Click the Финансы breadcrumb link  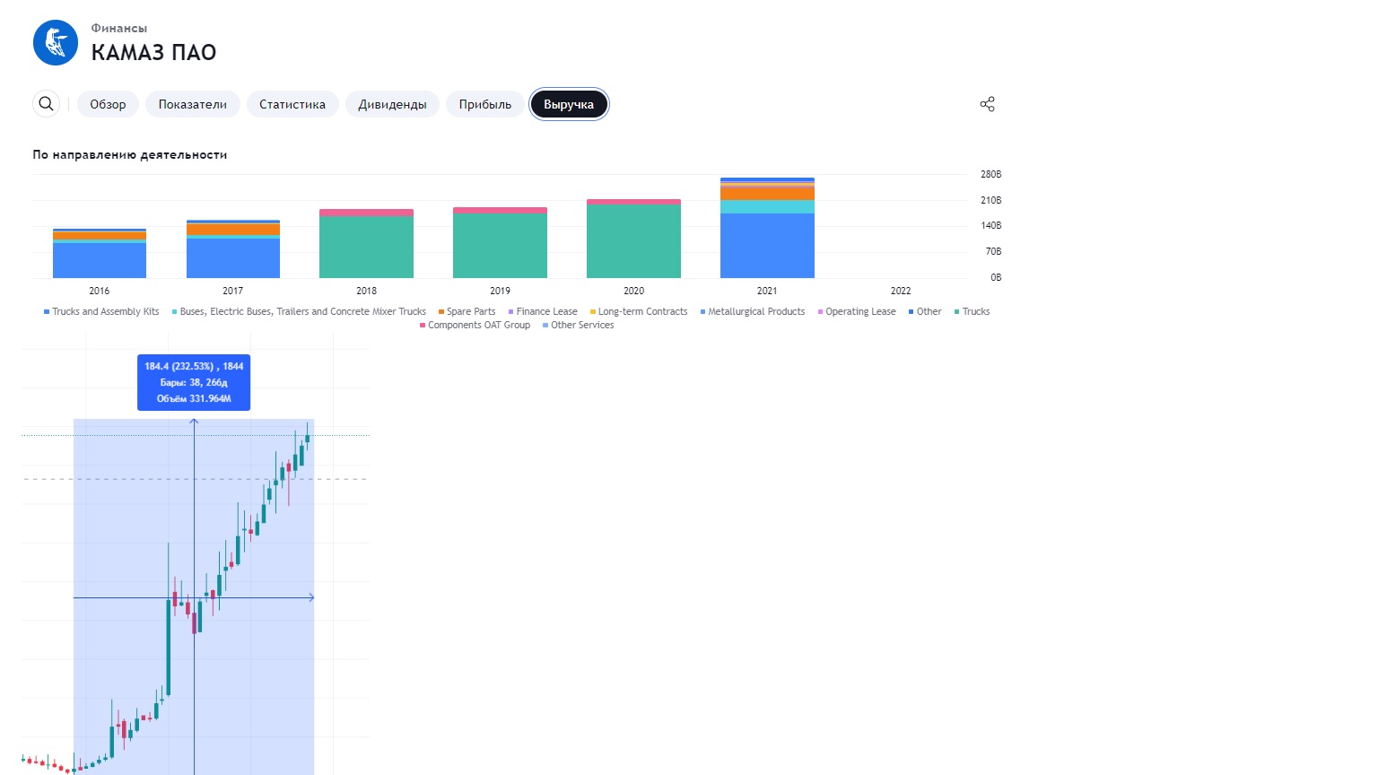point(119,28)
